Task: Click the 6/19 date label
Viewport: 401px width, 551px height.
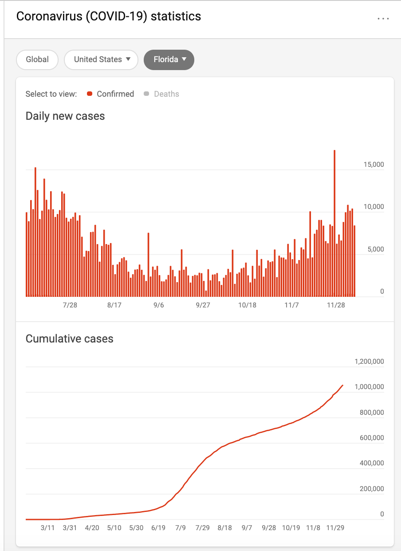Action: click(x=158, y=528)
